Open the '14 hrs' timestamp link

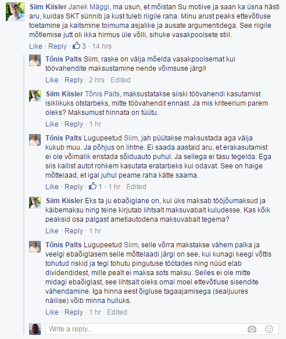(102, 46)
